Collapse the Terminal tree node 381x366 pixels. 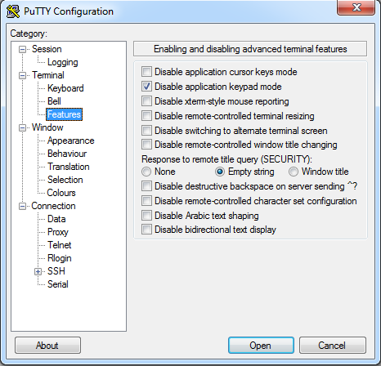click(x=22, y=75)
